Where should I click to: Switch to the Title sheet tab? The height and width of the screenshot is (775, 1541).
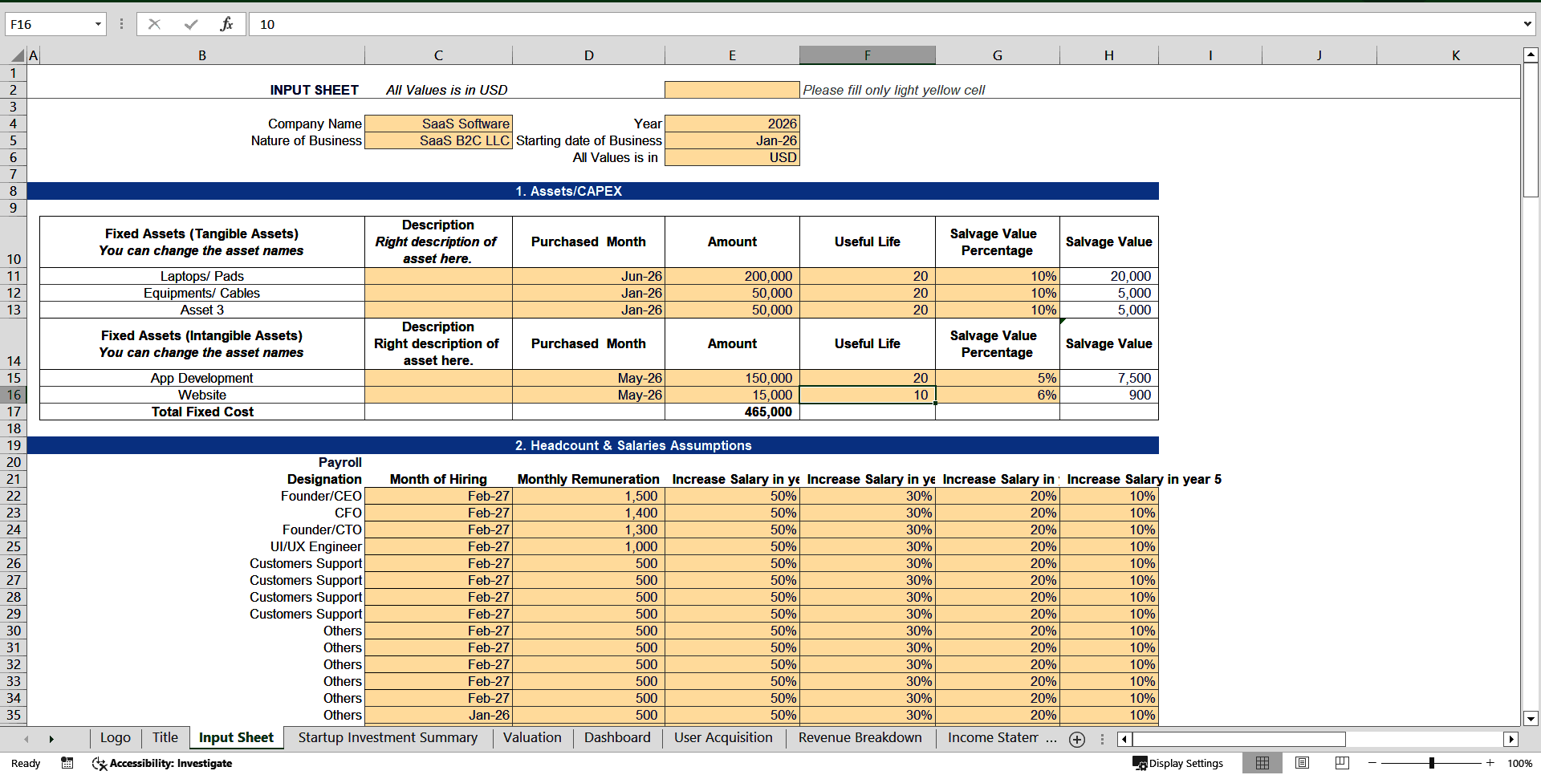coord(165,737)
